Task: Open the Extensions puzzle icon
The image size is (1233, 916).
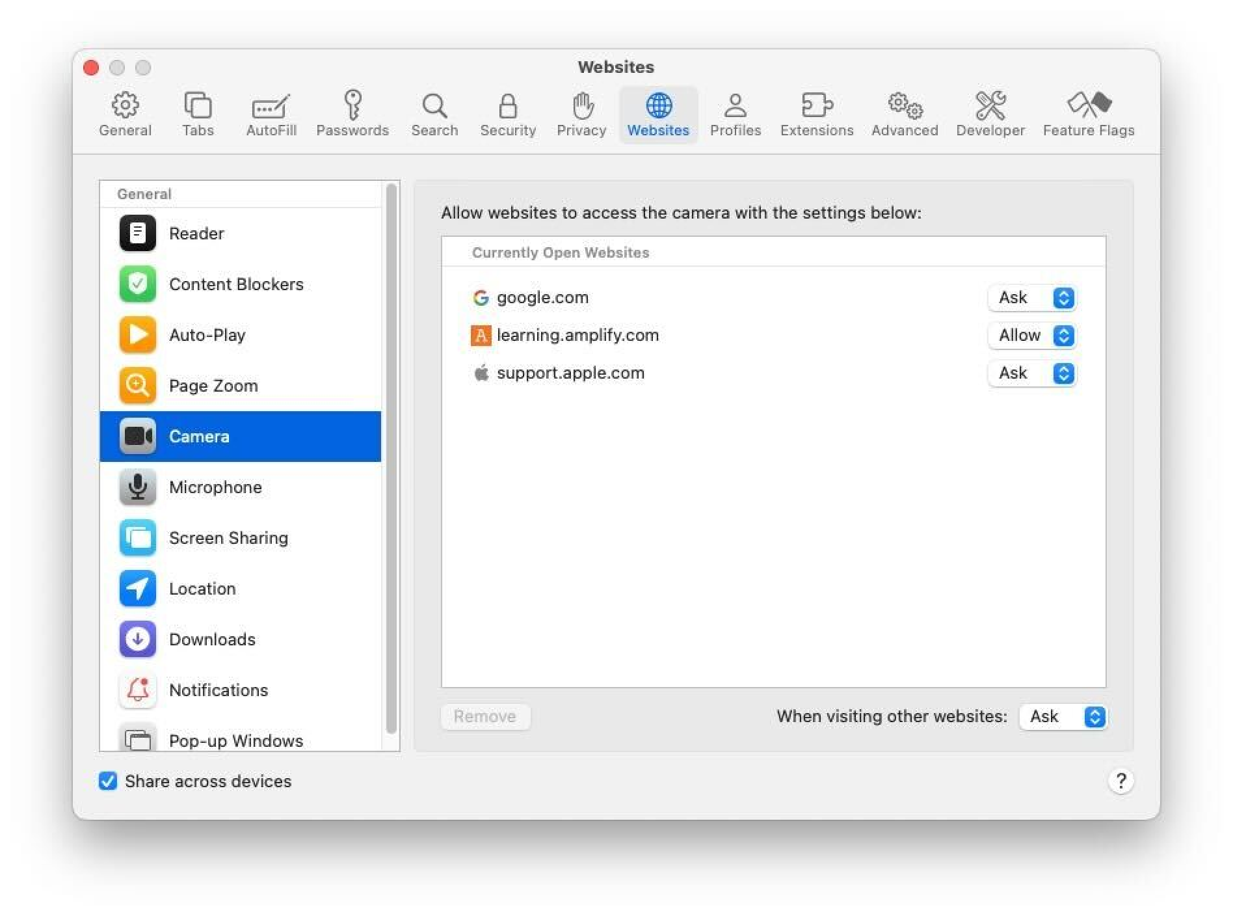Action: [816, 105]
